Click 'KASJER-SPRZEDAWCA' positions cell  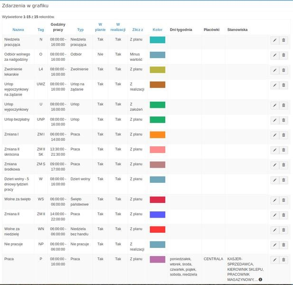[246, 269]
